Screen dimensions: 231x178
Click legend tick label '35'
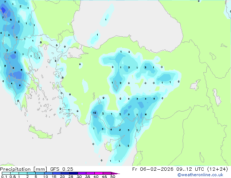click(87, 177)
